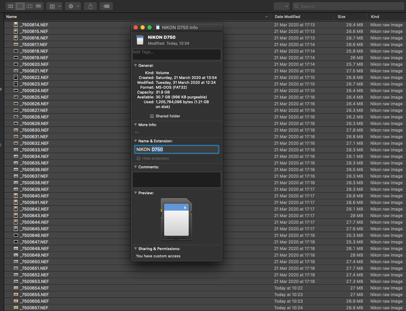Image resolution: width=406 pixels, height=311 pixels.
Task: Toggle the Hide extension checkbox
Action: coord(138,158)
